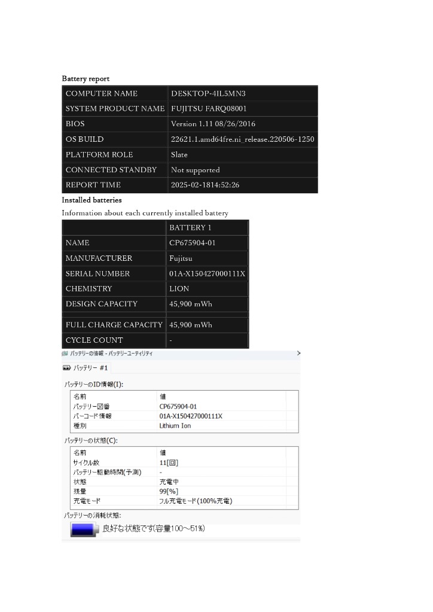Click the 名前 column header in ID information list
Viewport: 433px width, 612px height.
point(80,397)
